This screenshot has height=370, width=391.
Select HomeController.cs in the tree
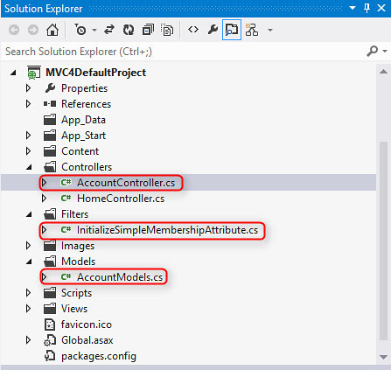[121, 199]
